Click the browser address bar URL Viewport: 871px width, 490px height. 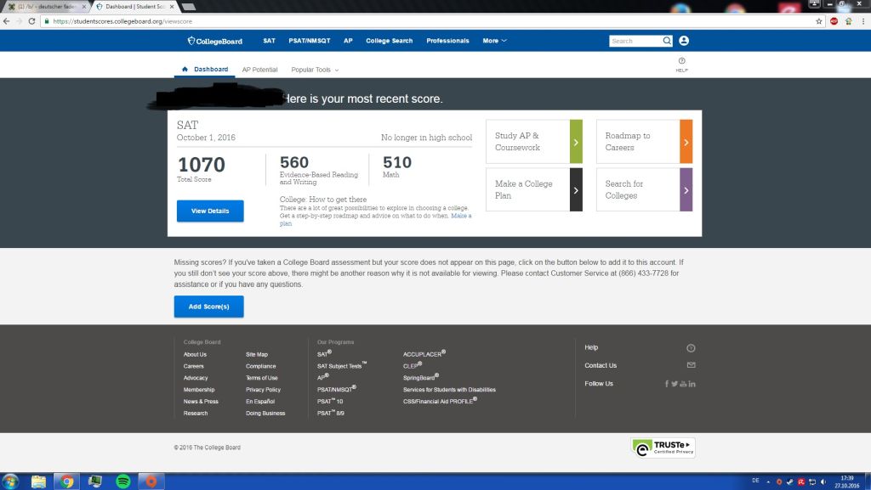click(x=122, y=21)
